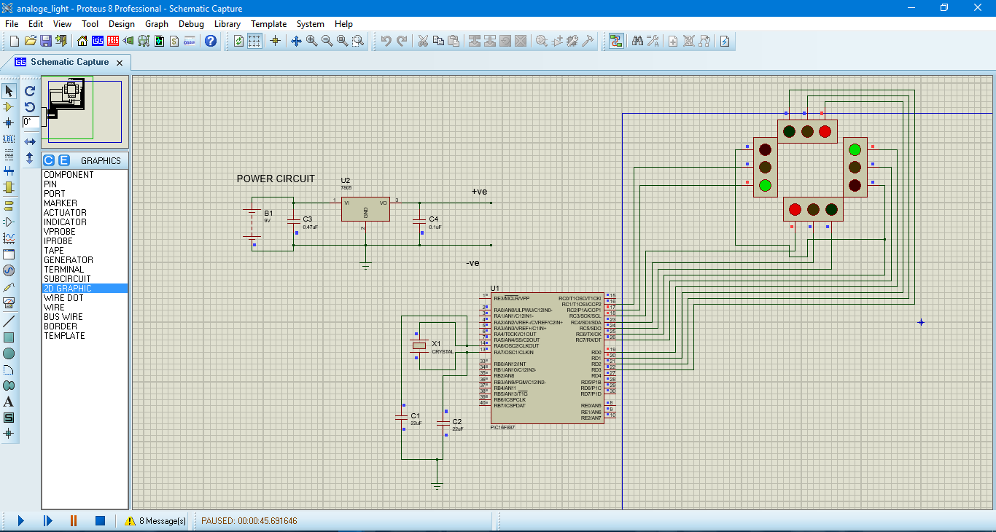Select Wire Label Mode
Screen dimensions: 996x532
(9, 138)
